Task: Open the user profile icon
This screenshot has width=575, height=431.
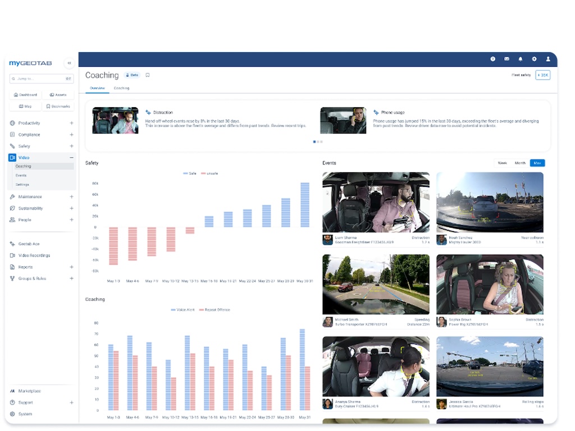Action: point(548,59)
